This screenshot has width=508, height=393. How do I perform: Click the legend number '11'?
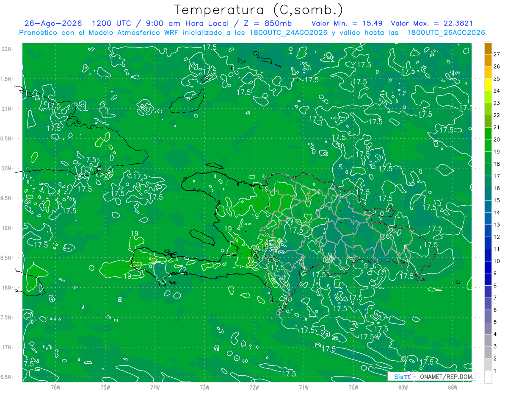pos(497,249)
